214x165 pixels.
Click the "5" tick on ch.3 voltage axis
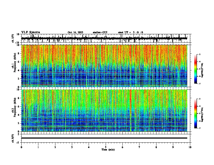pyautogui.click(x=19, y=134)
